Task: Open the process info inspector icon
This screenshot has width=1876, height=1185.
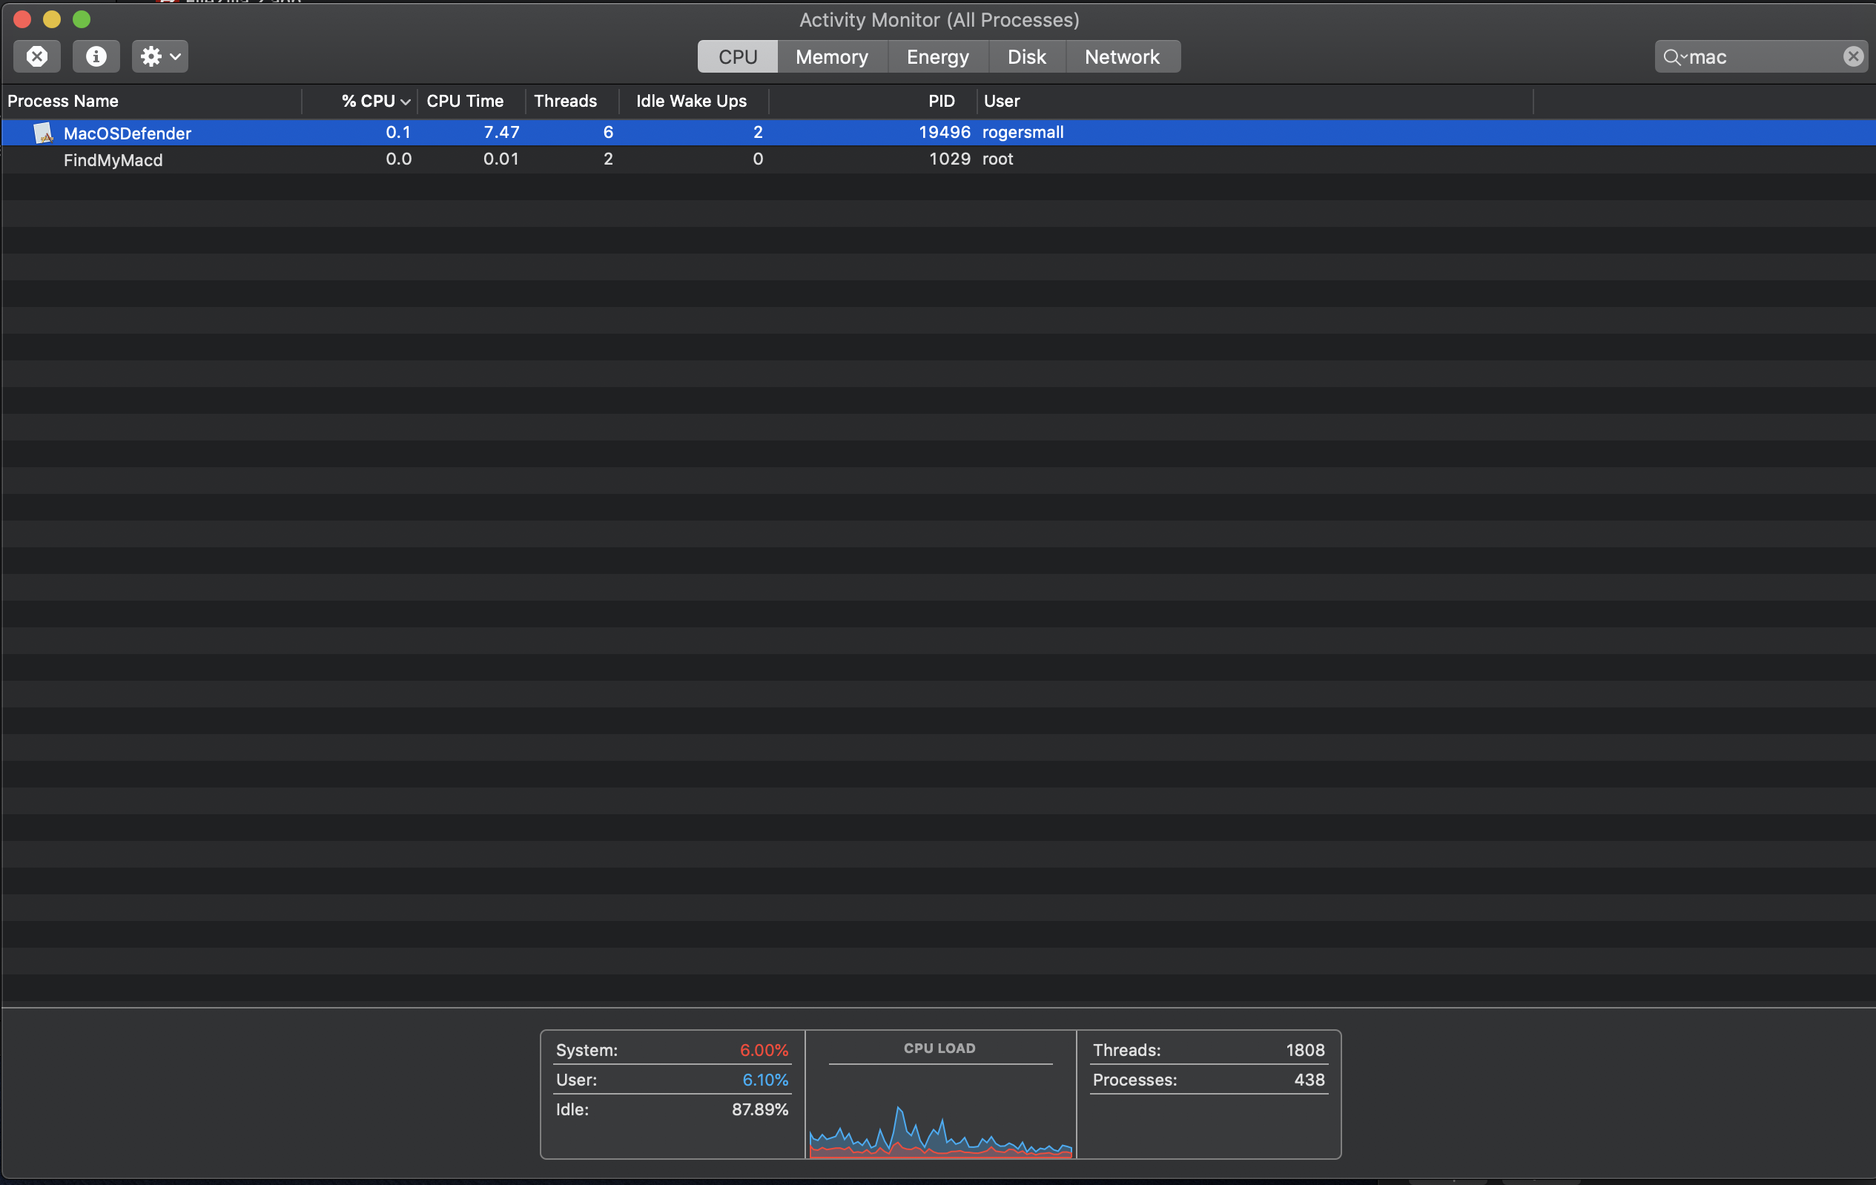Action: (96, 56)
